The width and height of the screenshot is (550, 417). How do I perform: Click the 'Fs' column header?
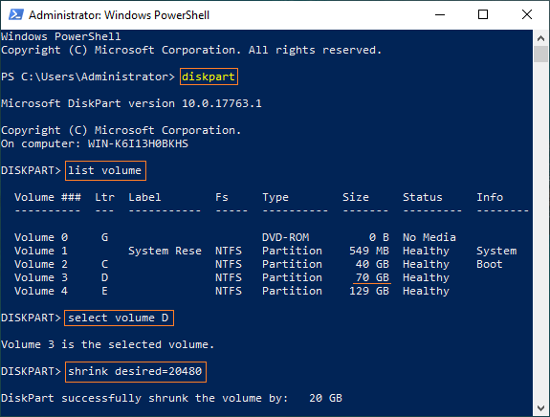(x=222, y=197)
